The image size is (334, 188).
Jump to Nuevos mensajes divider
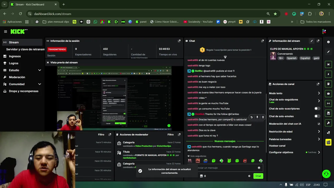225,141
